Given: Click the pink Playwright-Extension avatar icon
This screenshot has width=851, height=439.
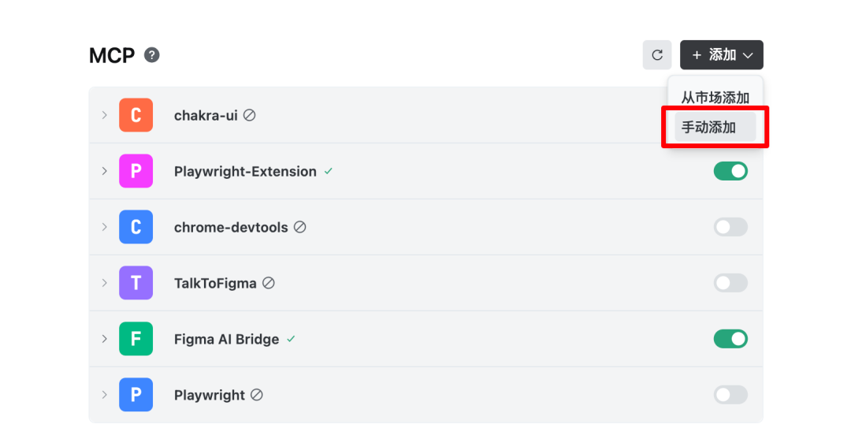Looking at the screenshot, I should coord(136,171).
